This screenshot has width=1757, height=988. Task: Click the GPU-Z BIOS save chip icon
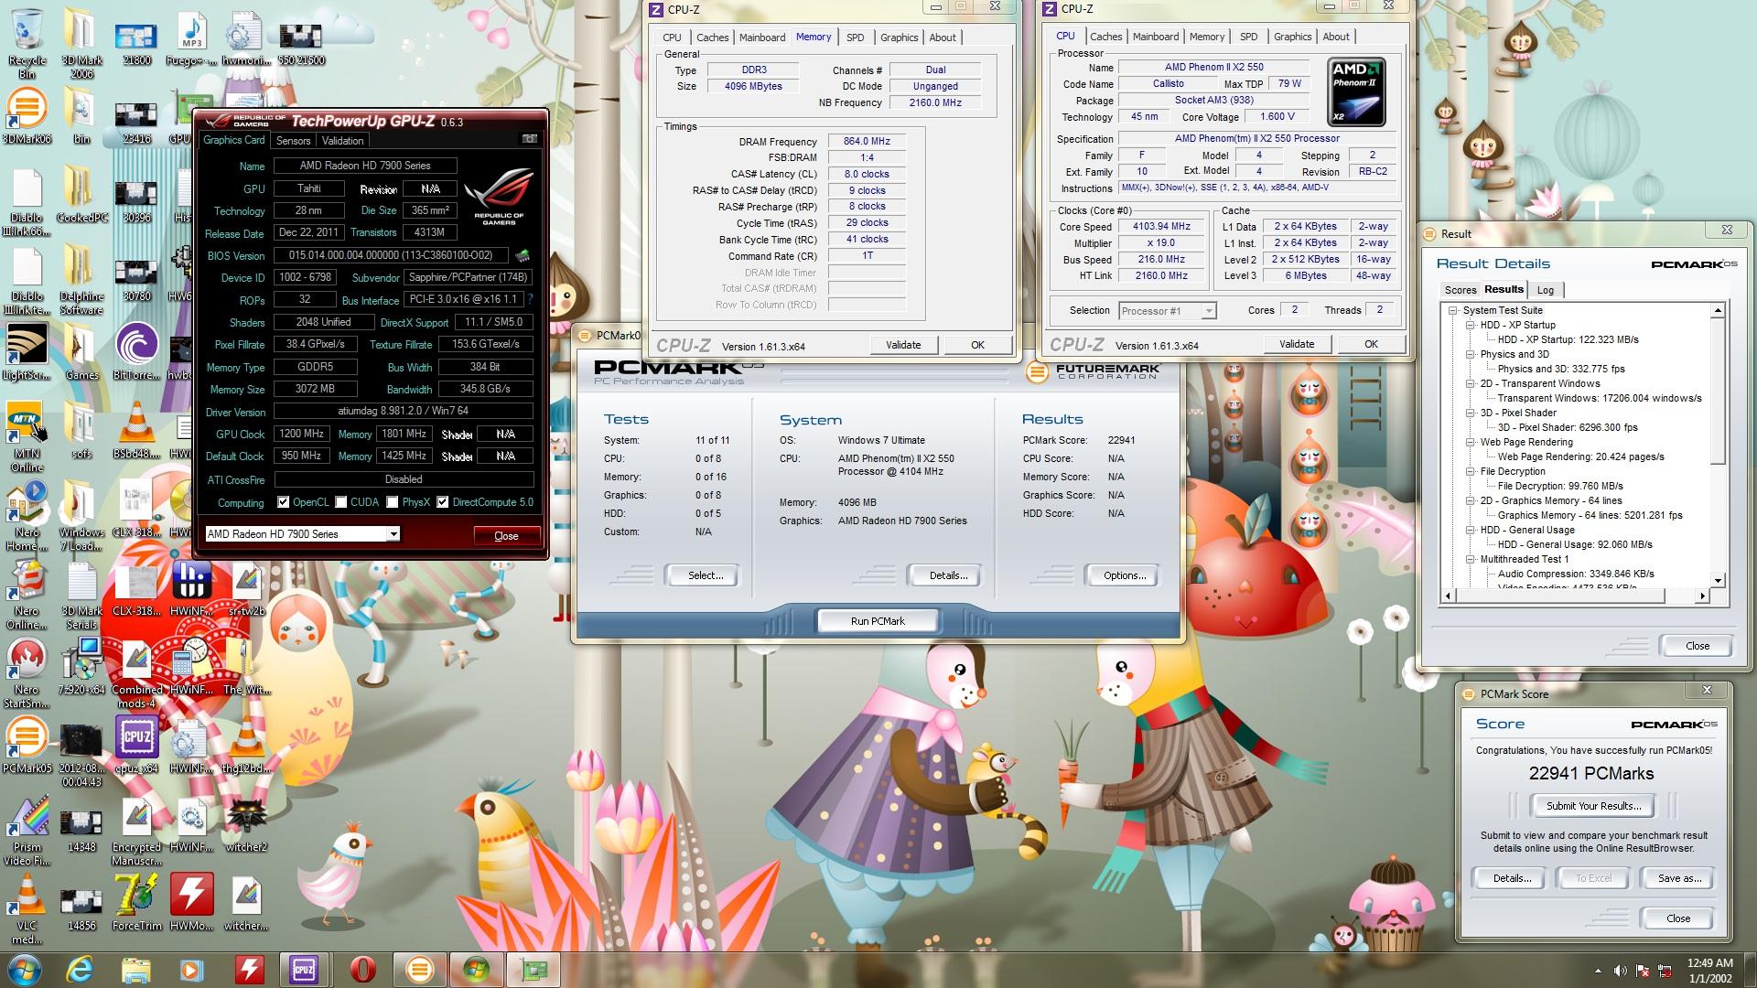click(x=523, y=255)
